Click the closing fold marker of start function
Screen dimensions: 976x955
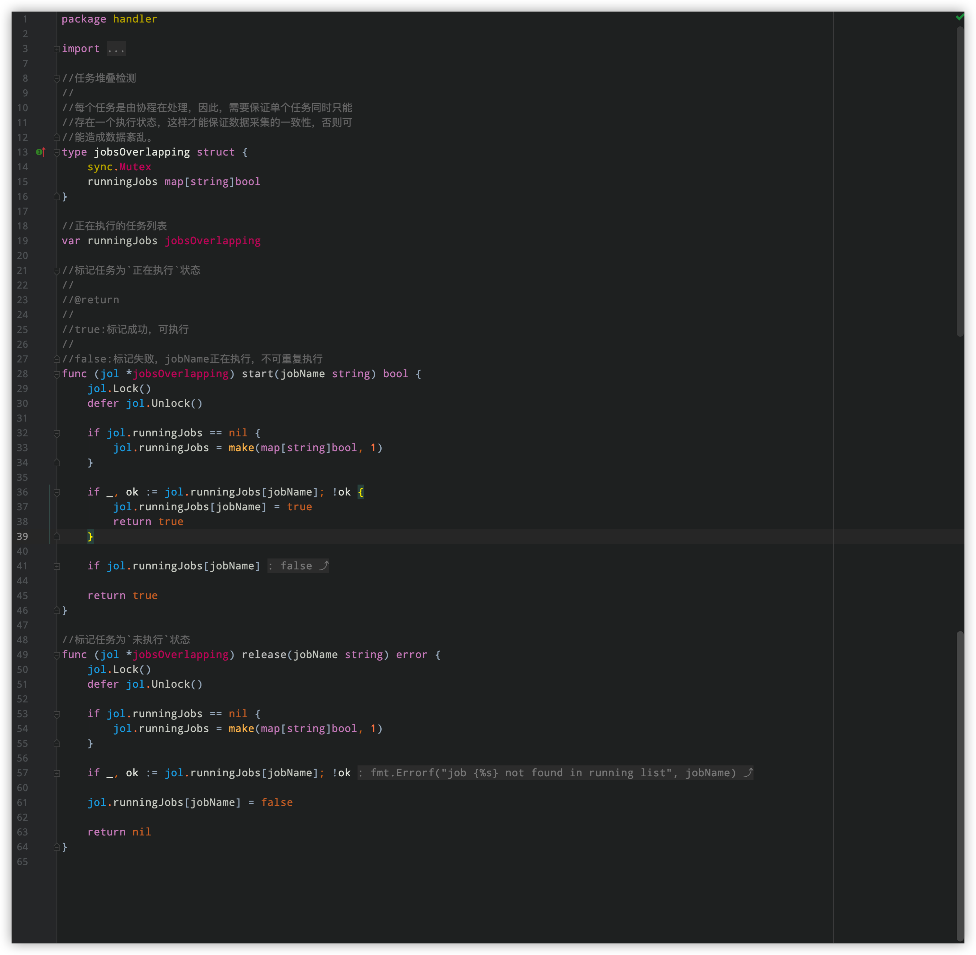point(57,611)
